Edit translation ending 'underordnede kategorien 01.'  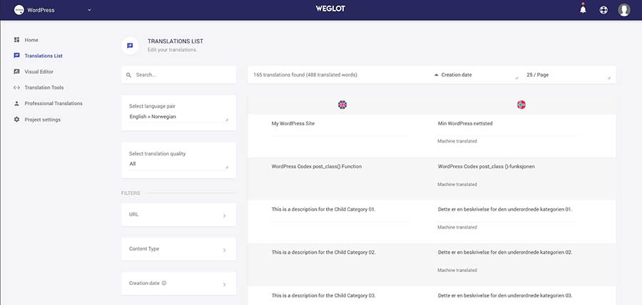click(x=505, y=210)
